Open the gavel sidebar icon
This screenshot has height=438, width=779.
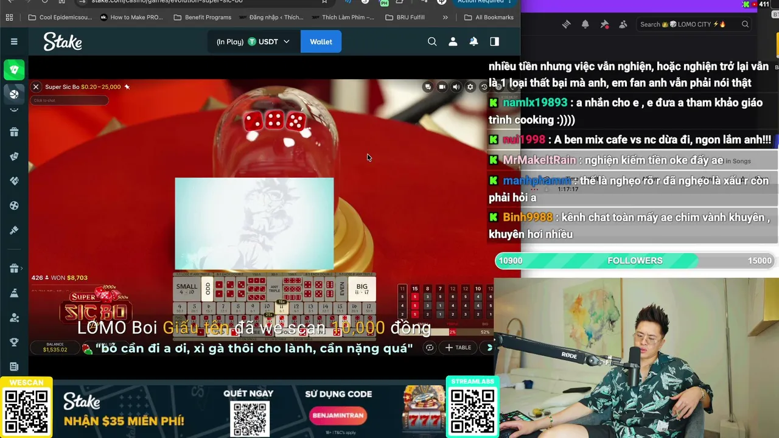14,230
